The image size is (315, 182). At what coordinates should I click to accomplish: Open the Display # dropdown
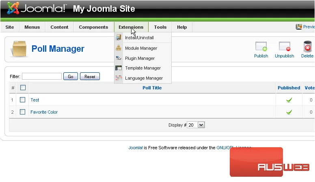click(x=196, y=125)
